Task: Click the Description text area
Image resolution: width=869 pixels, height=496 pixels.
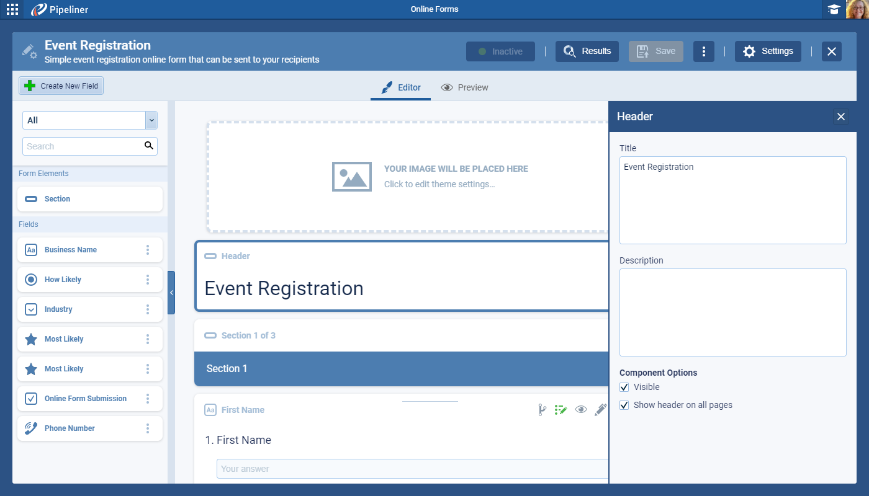Action: tap(732, 312)
